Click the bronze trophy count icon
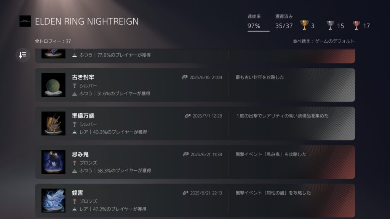The height and width of the screenshot is (219, 390). point(356,25)
